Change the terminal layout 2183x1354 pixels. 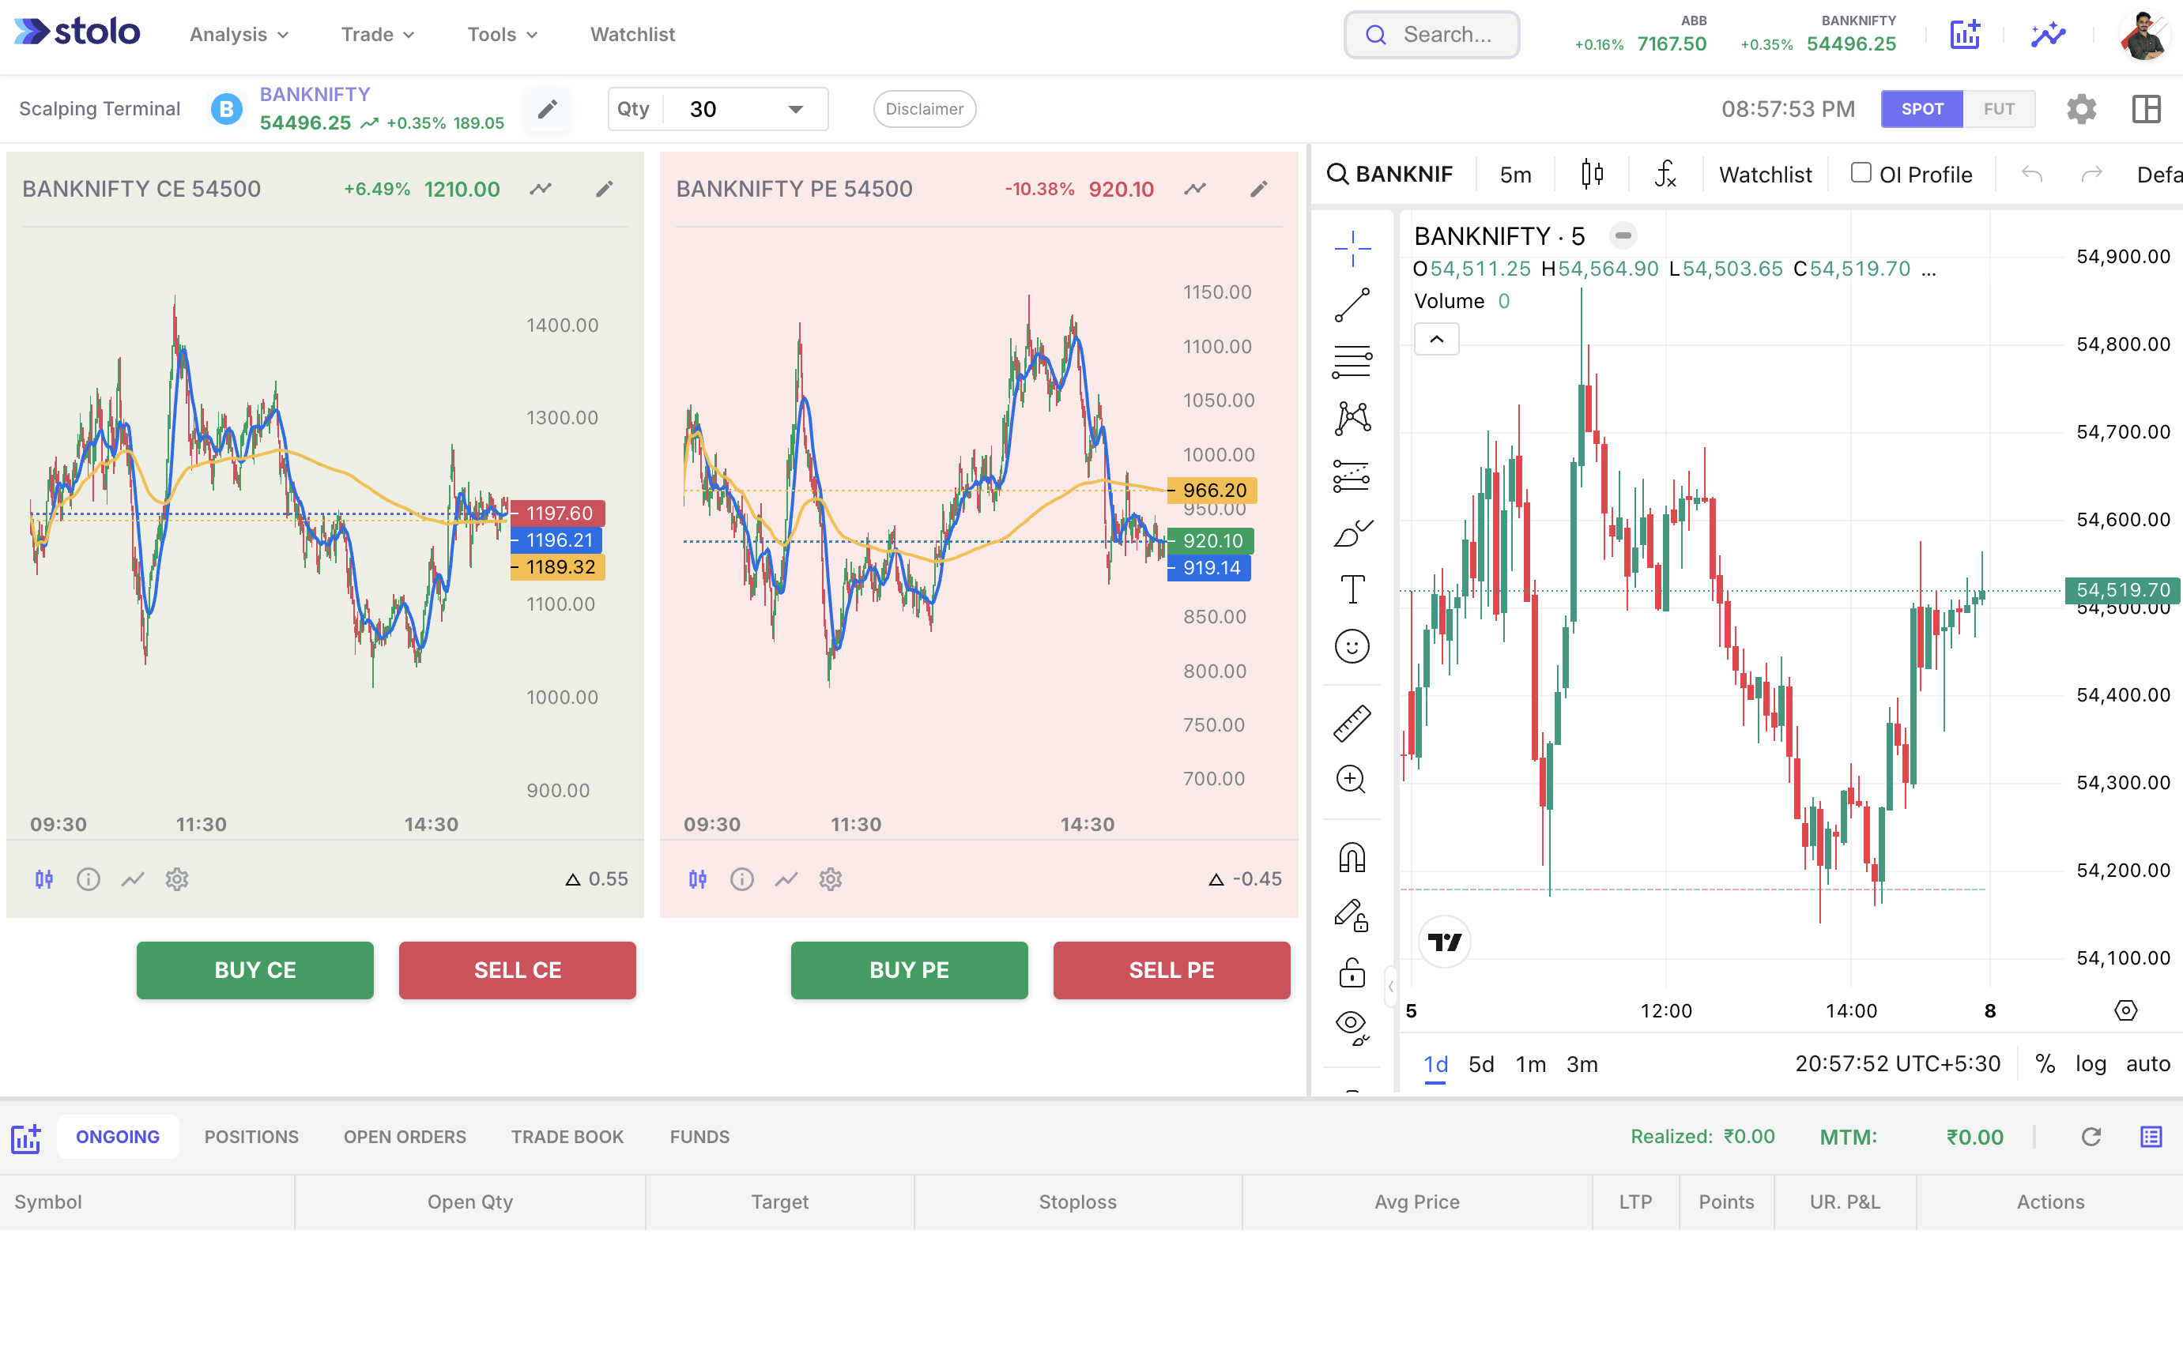coord(2147,109)
